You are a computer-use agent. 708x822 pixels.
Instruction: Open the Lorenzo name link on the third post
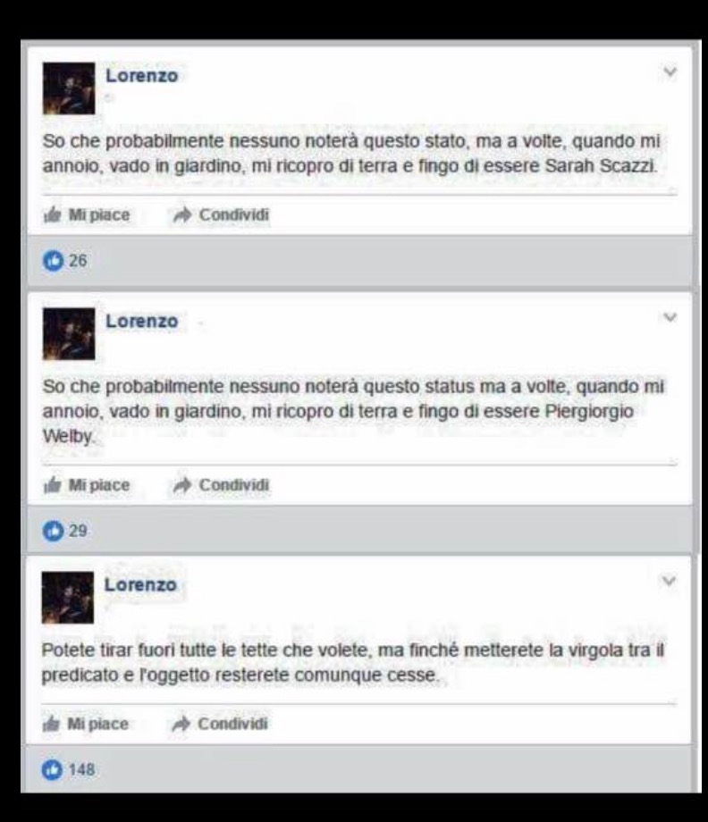pyautogui.click(x=140, y=584)
